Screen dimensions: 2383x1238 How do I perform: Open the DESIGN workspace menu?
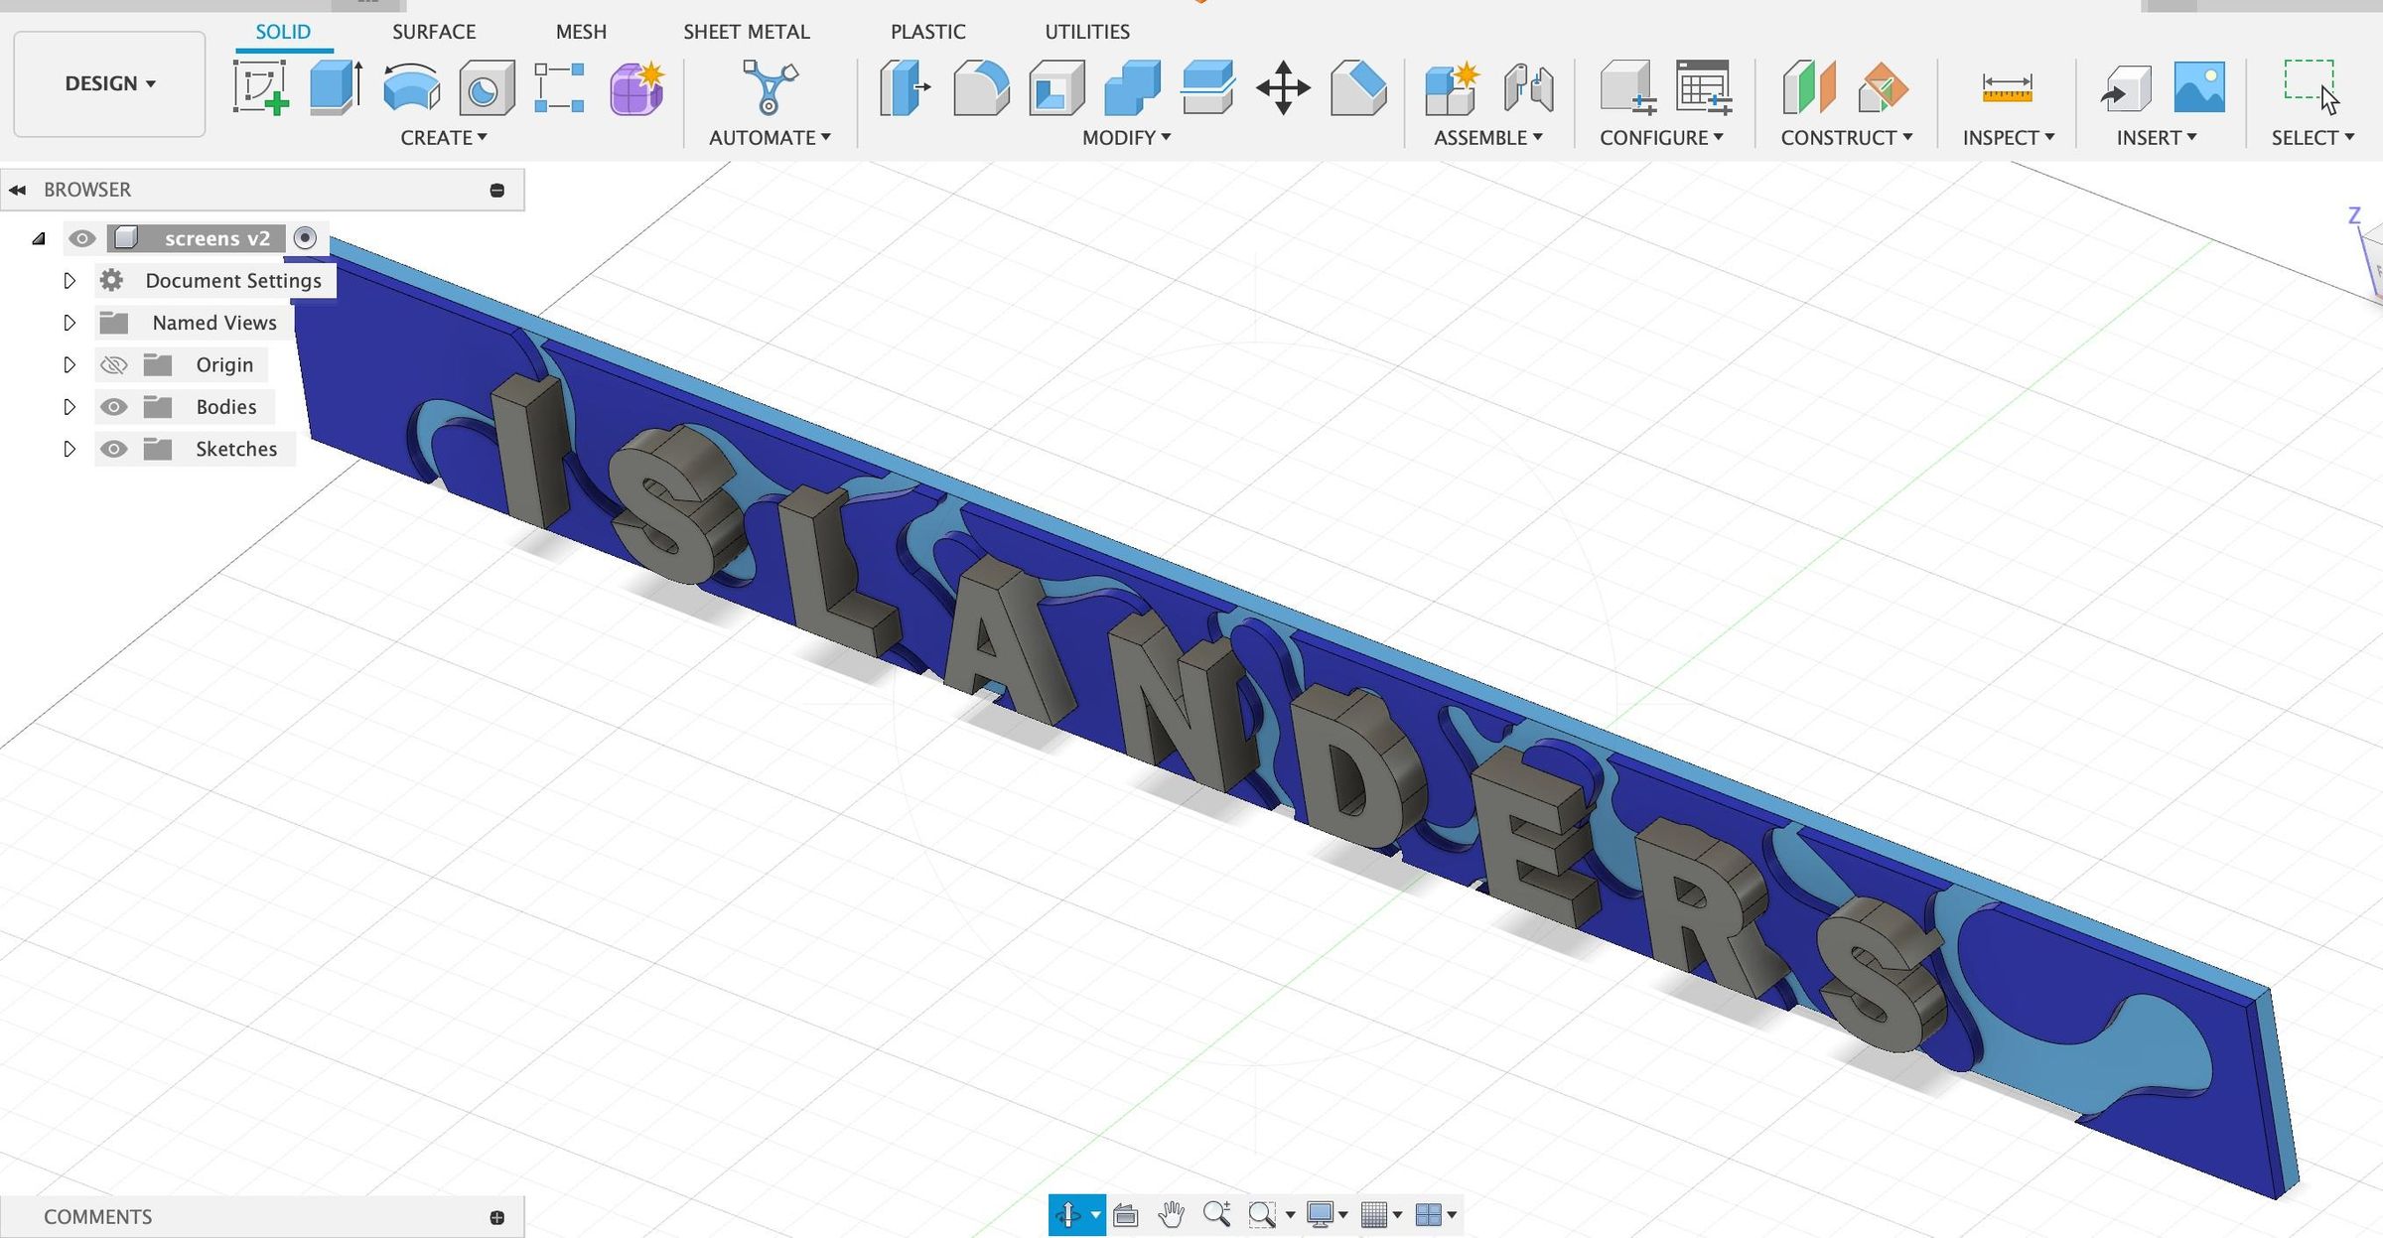(x=108, y=83)
